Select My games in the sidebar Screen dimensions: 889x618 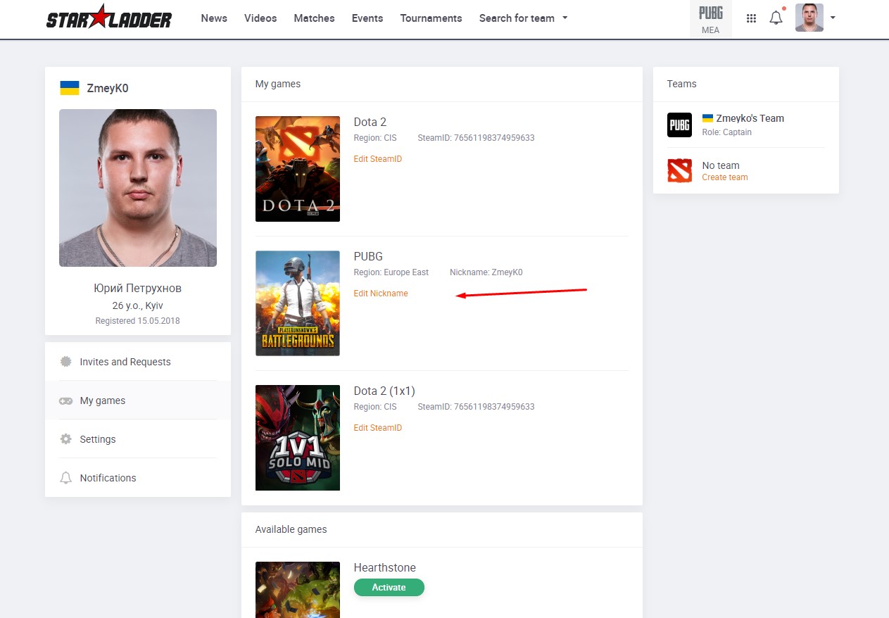[x=138, y=401]
